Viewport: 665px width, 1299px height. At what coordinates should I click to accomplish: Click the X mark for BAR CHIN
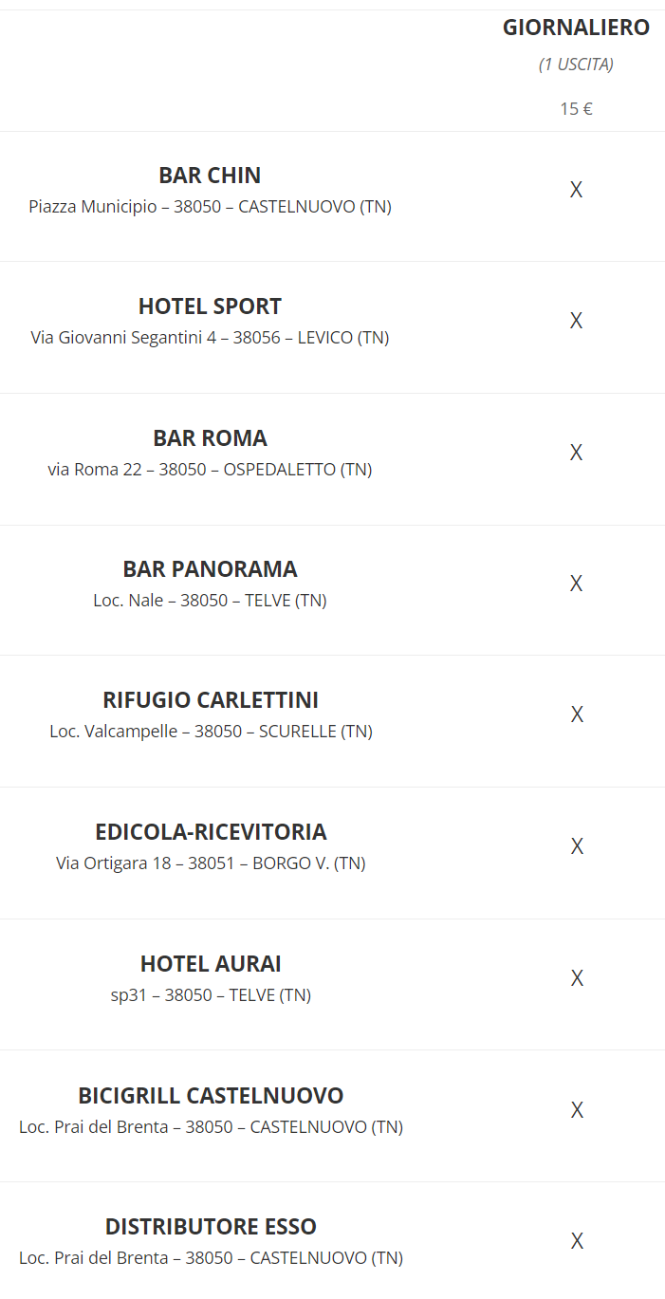(576, 190)
